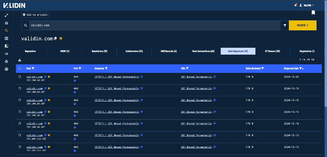Open the Registration (1) tab

point(307,51)
